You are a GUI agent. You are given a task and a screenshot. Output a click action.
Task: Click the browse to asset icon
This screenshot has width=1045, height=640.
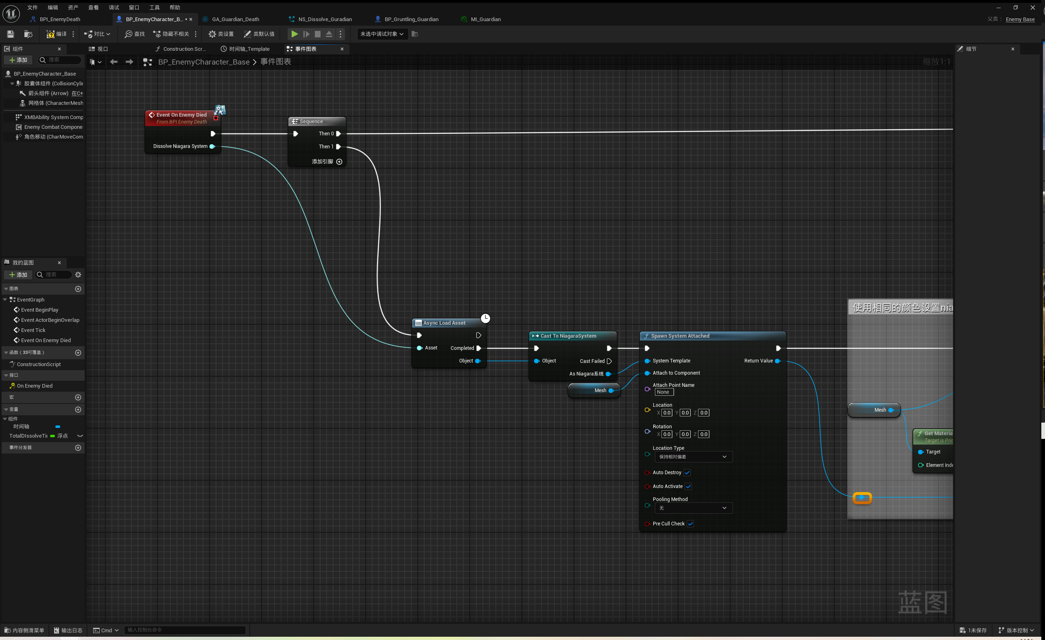tap(28, 34)
